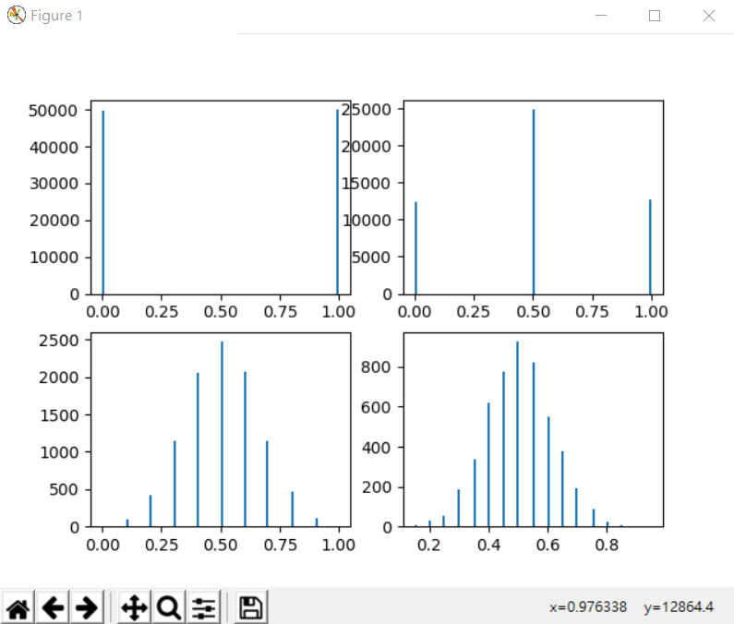Click the Figure 1 title text
Screen dimensions: 734x624
[x=56, y=16]
